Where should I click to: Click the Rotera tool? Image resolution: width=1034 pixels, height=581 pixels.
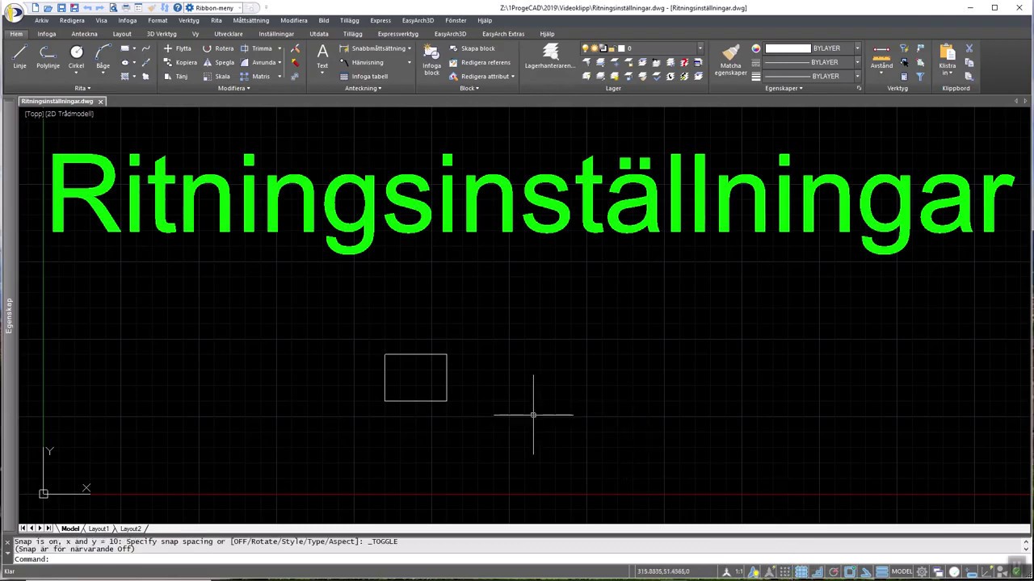pyautogui.click(x=218, y=48)
